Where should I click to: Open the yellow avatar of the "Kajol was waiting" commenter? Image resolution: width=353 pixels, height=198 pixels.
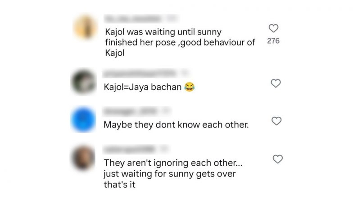point(86,27)
